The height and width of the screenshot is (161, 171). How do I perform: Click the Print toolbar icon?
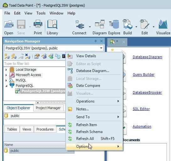tap(38, 24)
